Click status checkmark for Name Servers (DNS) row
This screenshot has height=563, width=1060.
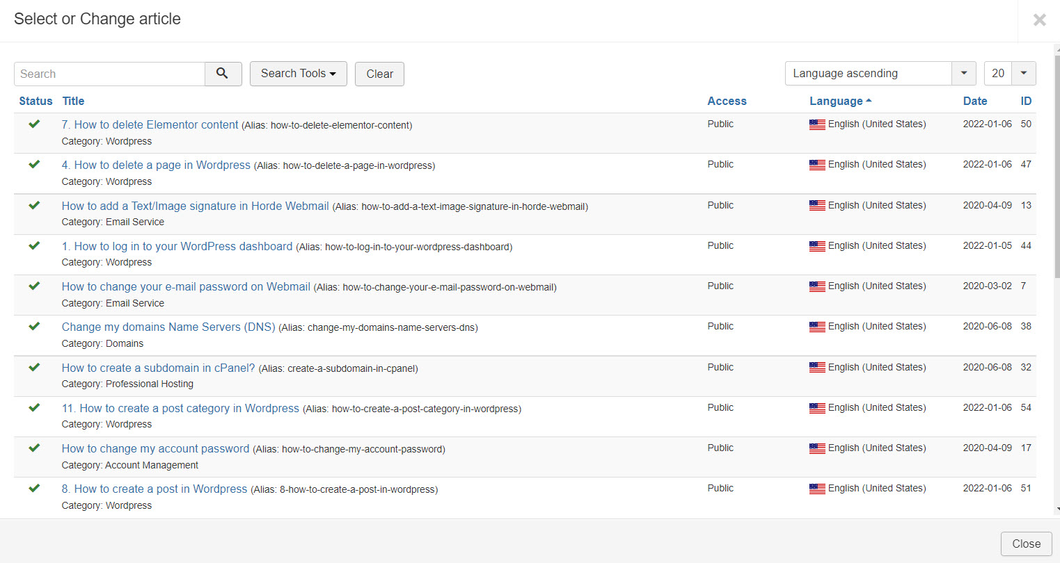click(x=34, y=326)
